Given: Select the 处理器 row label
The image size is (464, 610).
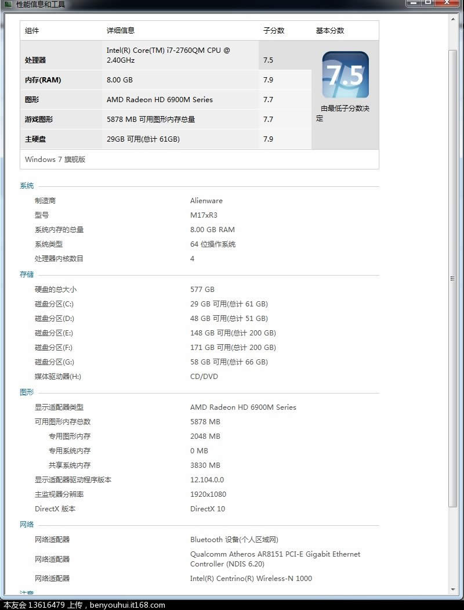Looking at the screenshot, I should click(x=35, y=60).
